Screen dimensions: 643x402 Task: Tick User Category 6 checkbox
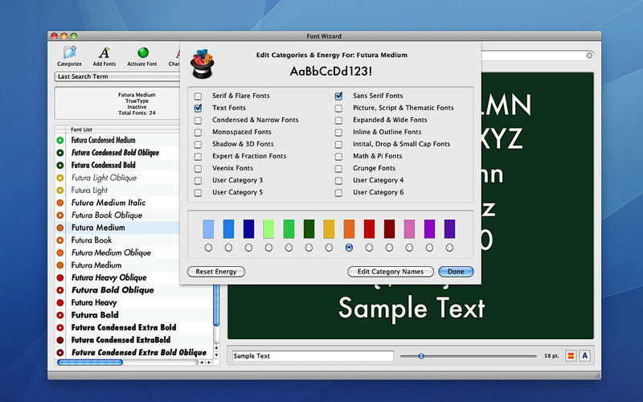point(338,193)
